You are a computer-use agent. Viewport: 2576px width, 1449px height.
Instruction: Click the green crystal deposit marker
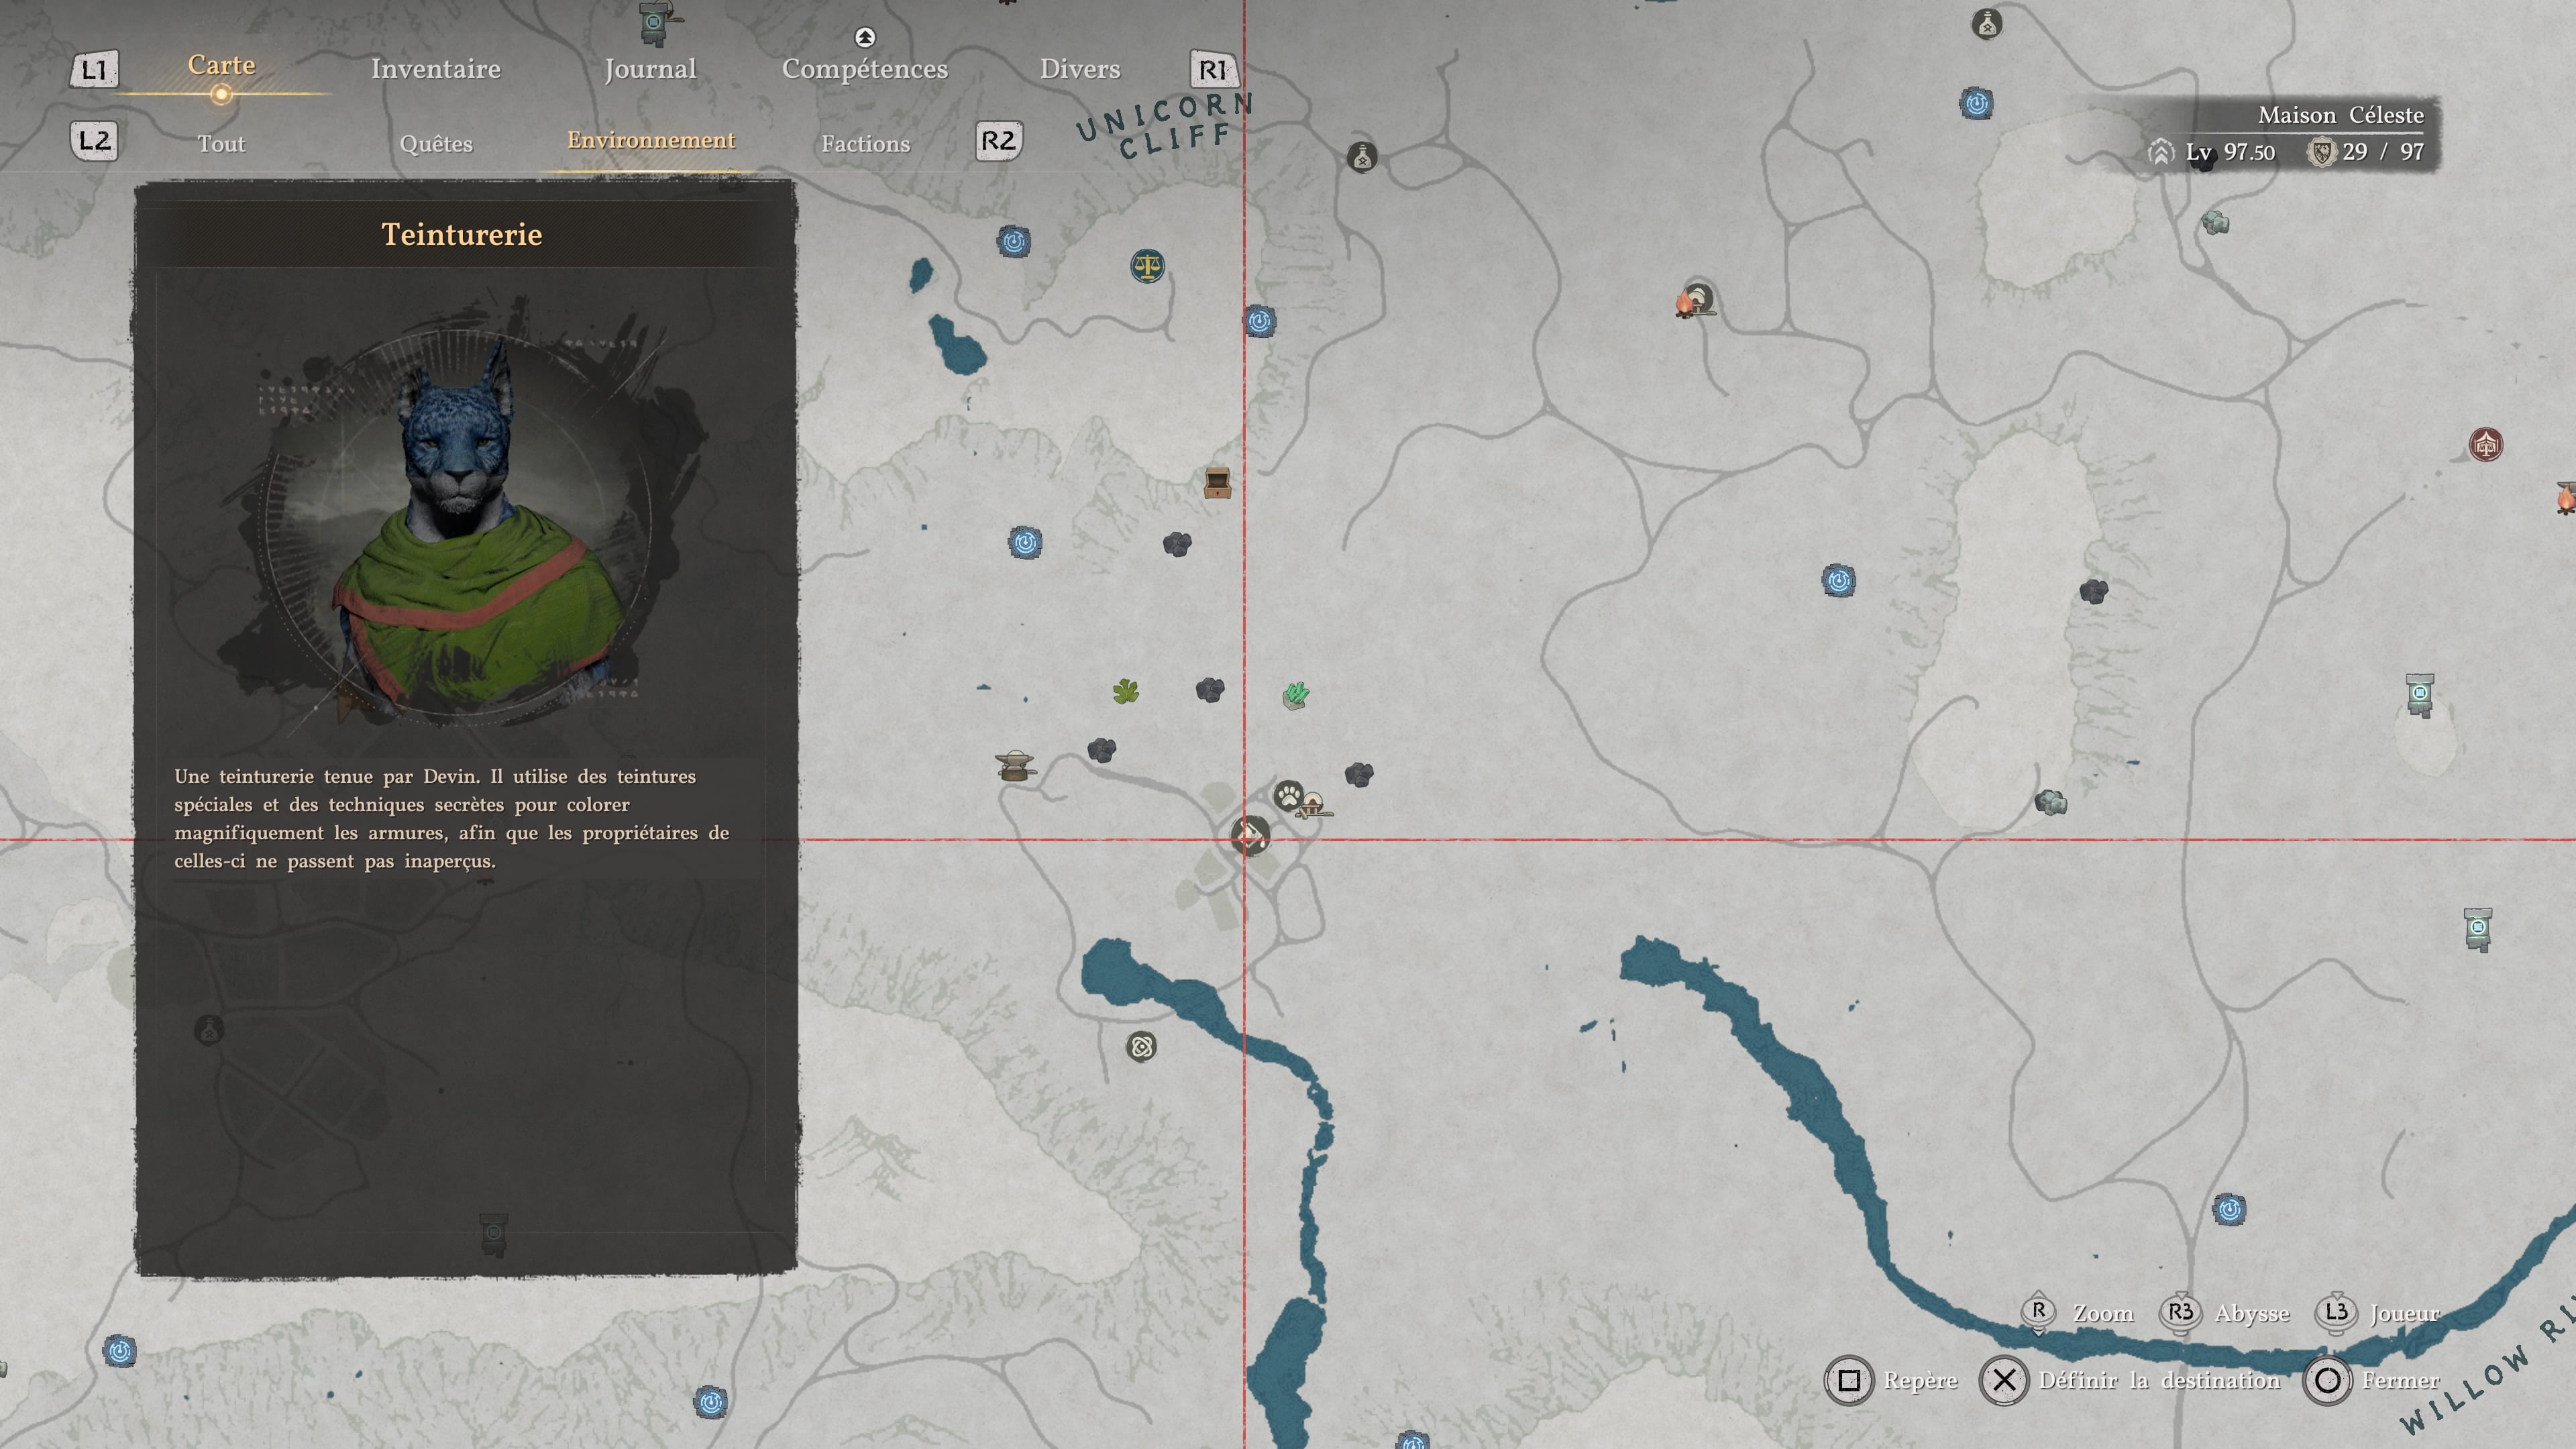click(1296, 695)
